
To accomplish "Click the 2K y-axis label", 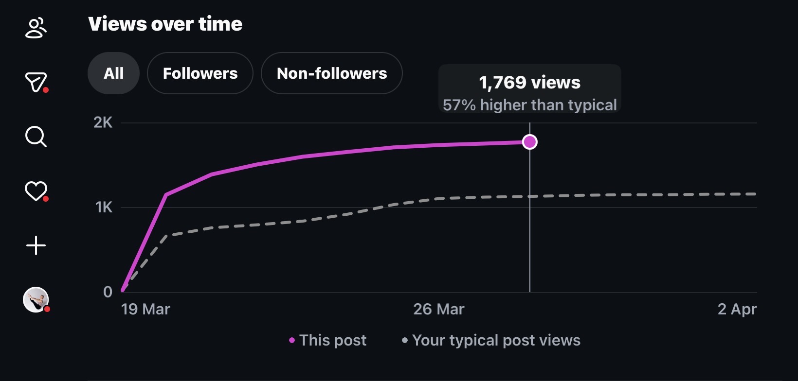I will coord(103,122).
